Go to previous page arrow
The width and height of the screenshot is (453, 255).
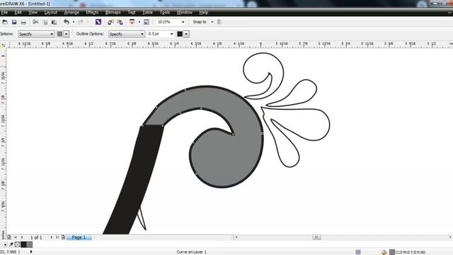(22, 237)
